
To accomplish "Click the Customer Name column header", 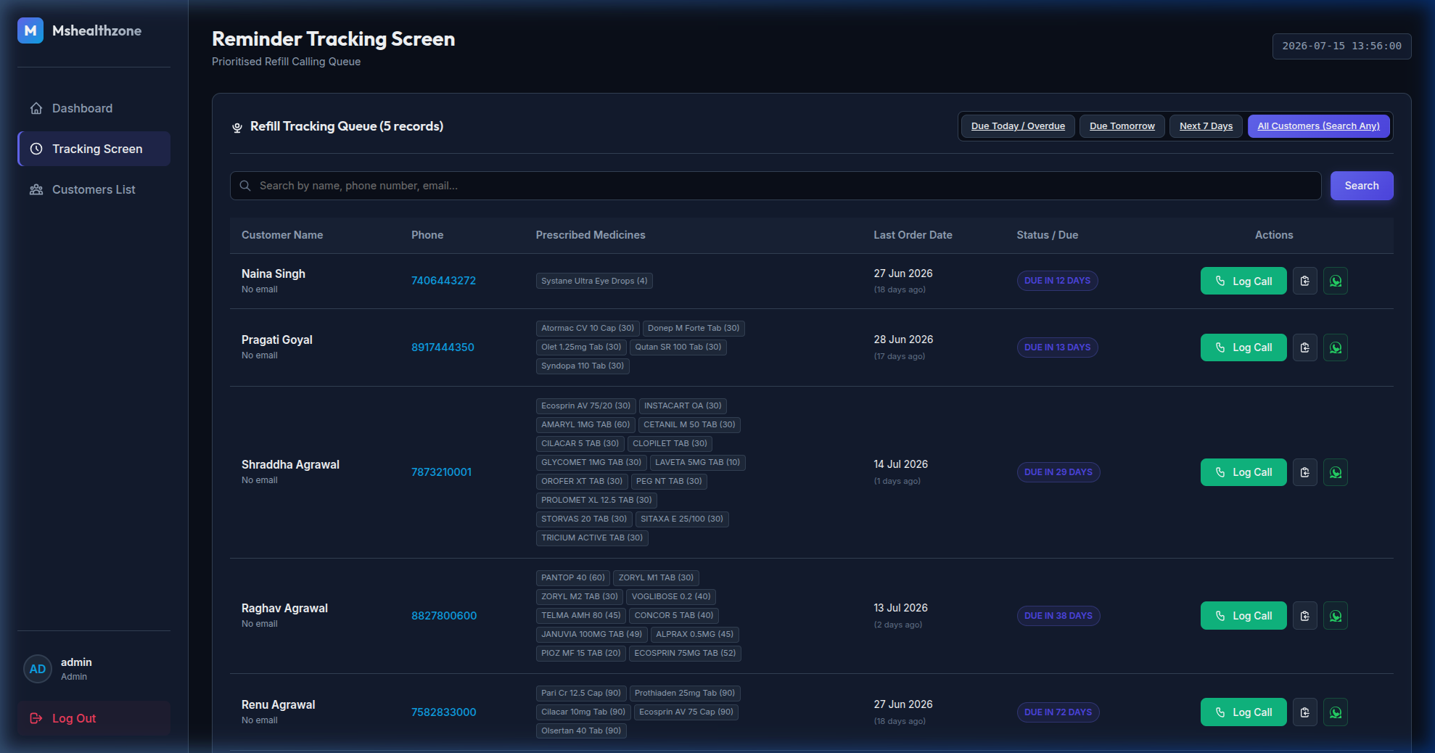I will [282, 235].
